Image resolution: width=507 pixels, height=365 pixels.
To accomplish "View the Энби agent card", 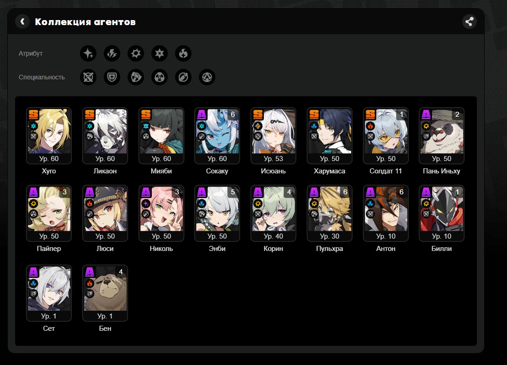I will 217,213.
